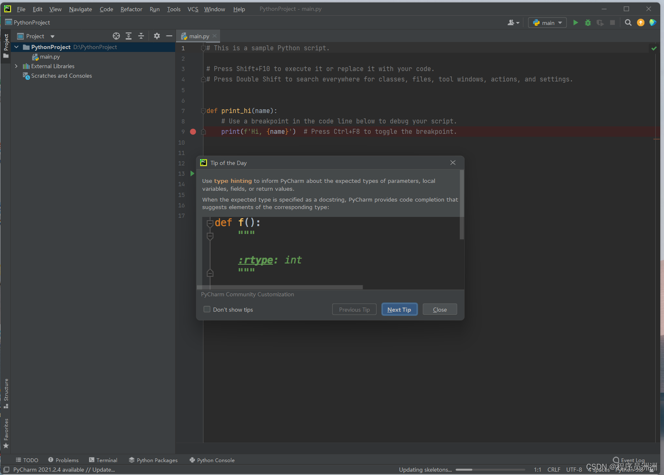The height and width of the screenshot is (475, 664).
Task: Open the main run configuration dropdown
Action: click(x=548, y=23)
